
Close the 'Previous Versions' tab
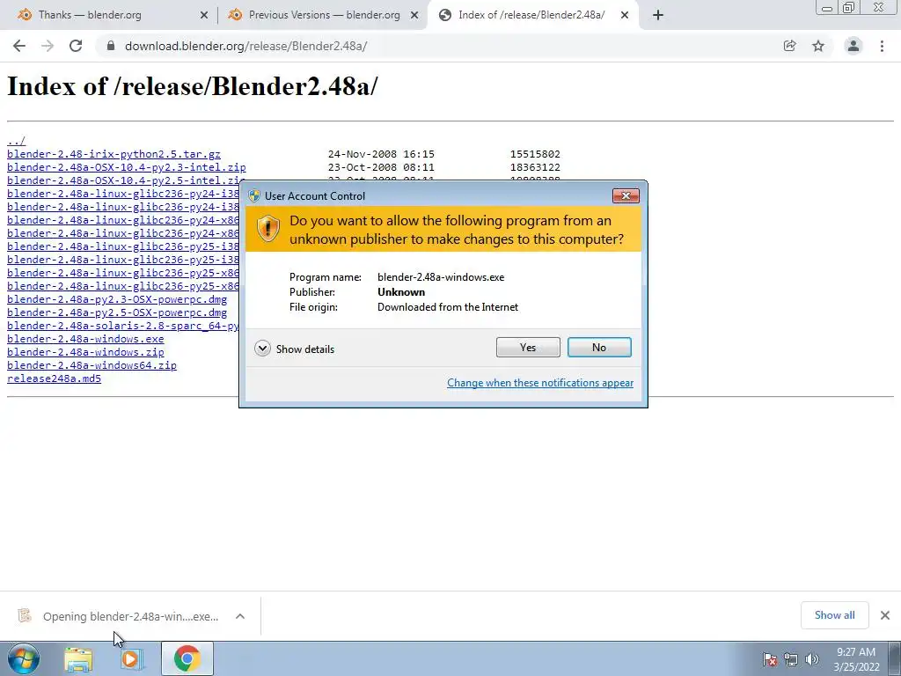tap(414, 16)
